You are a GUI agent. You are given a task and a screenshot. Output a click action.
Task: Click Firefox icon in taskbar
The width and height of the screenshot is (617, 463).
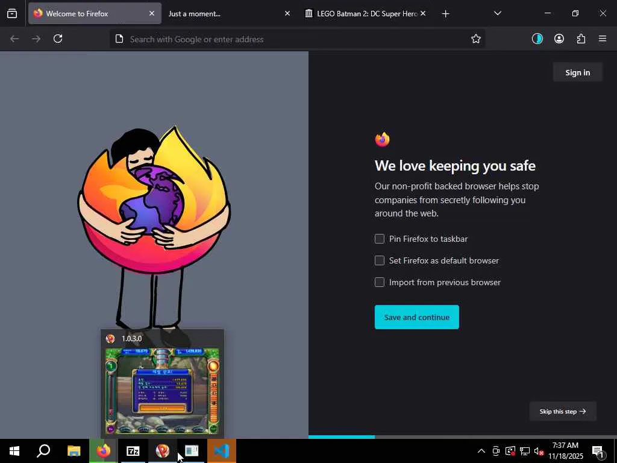[x=103, y=451]
